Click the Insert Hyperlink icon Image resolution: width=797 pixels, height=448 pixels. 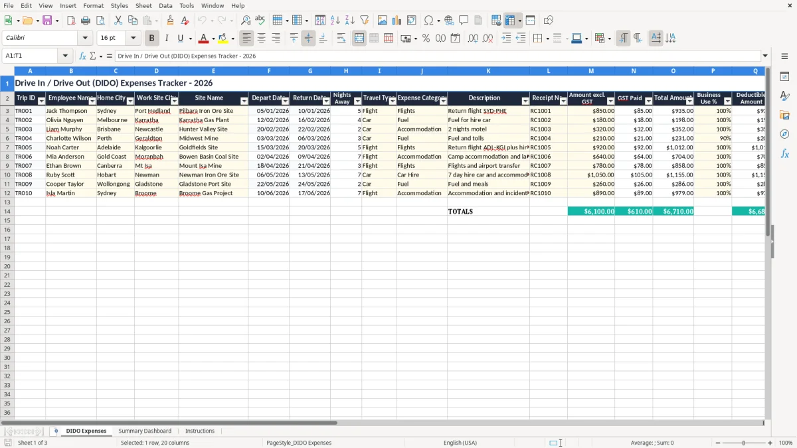[x=449, y=21]
